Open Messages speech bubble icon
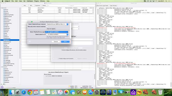 click(72, 92)
